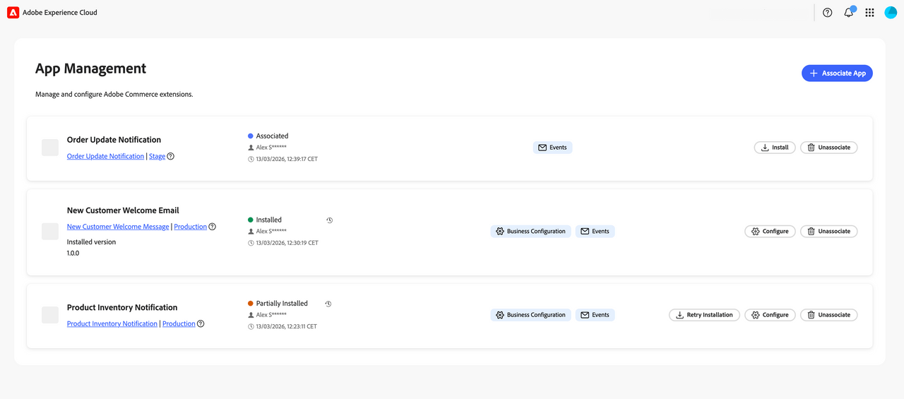Viewport: 904px width, 399px height.
Task: Click Adobe Experience Cloud title
Action: (60, 13)
